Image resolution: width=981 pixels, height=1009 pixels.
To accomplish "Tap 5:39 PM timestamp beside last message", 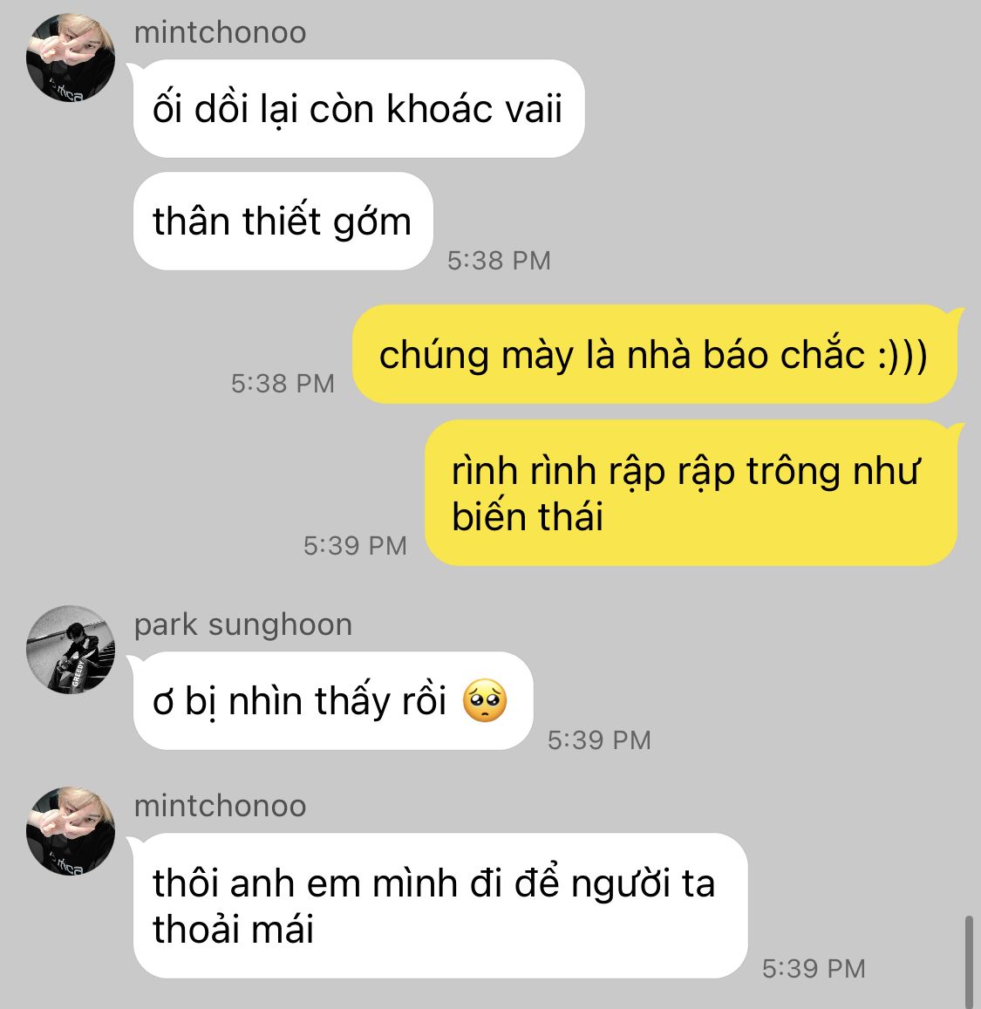I will pyautogui.click(x=814, y=969).
